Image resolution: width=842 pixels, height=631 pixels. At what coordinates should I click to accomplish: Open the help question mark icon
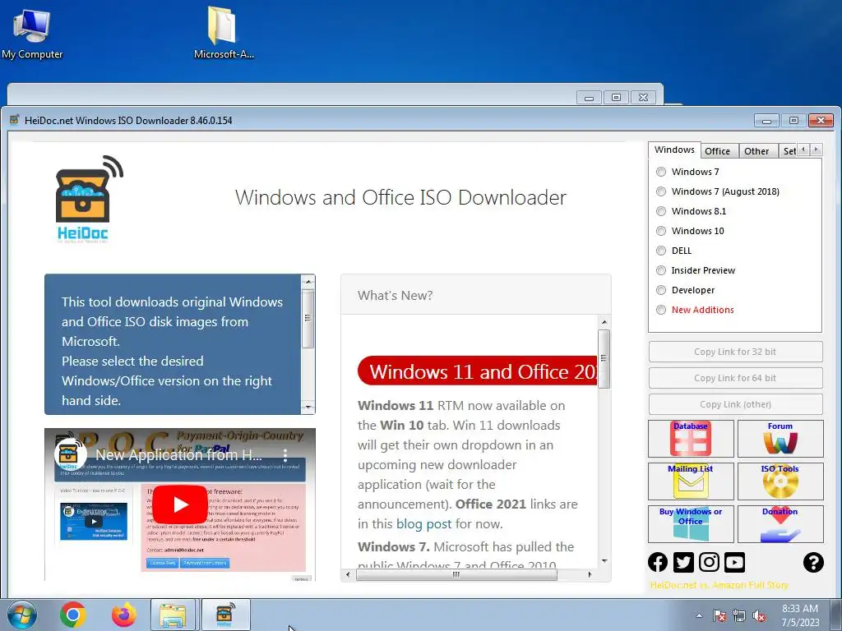tap(813, 562)
